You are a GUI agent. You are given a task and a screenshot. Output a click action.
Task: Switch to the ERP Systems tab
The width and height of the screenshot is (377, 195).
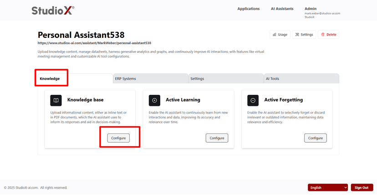coord(151,79)
